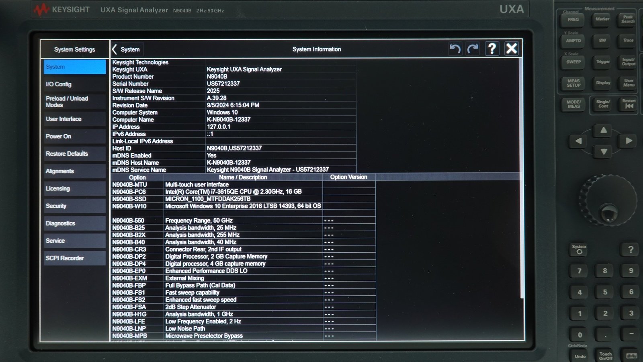Click the Single/Cont hardware key
Screen dimensions: 643x362
[x=603, y=104]
